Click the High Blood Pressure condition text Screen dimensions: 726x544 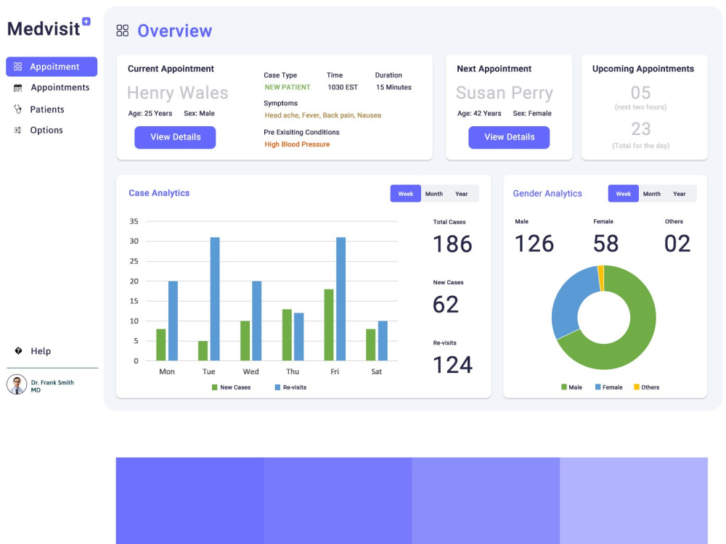(297, 144)
